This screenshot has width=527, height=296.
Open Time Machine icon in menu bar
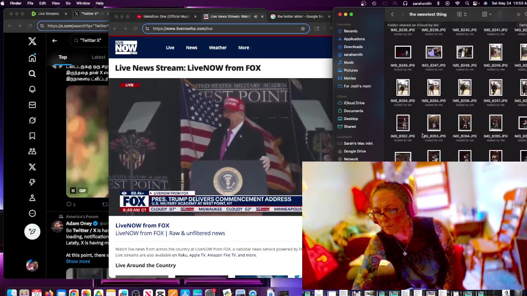(374, 3)
